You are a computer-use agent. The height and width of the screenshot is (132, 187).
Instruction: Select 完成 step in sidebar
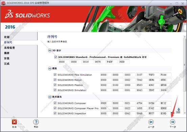pyautogui.click(x=7, y=64)
